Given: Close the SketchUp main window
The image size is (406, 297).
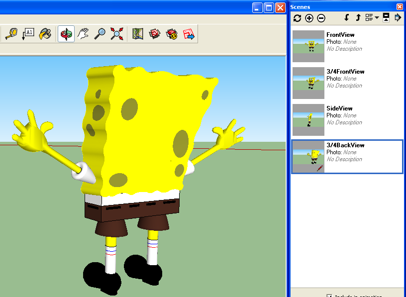Looking at the screenshot, I should [281, 8].
